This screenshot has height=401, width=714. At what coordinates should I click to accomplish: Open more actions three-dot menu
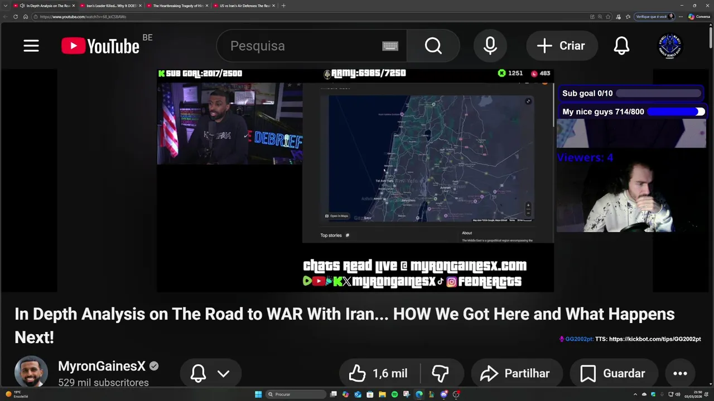click(680, 374)
